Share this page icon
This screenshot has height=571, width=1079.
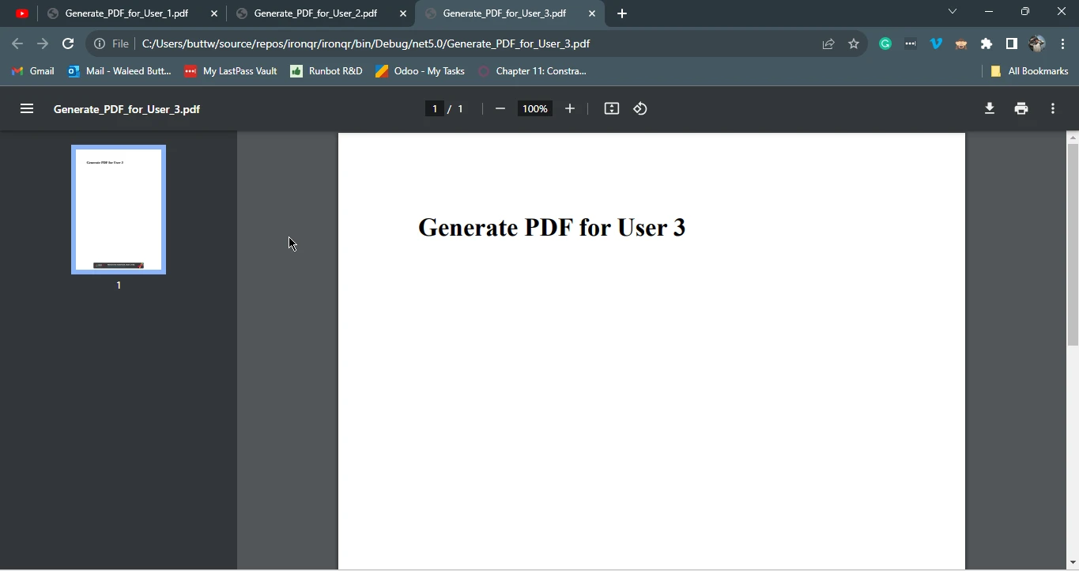pos(828,43)
